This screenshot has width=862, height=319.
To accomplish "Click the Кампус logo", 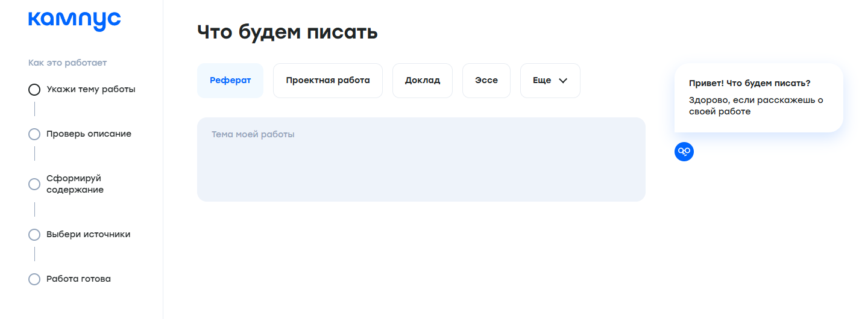I will [75, 20].
